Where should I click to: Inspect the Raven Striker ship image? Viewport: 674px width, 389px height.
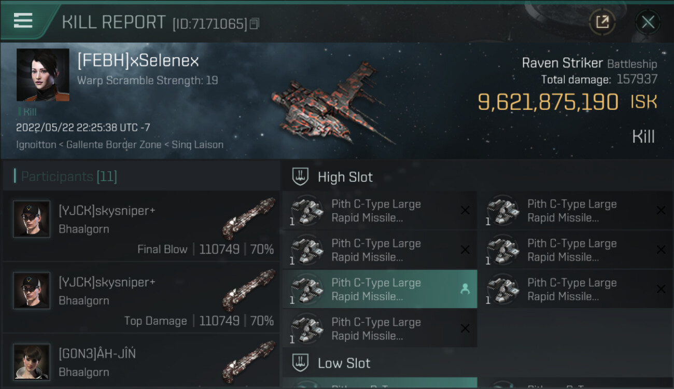pyautogui.click(x=332, y=104)
